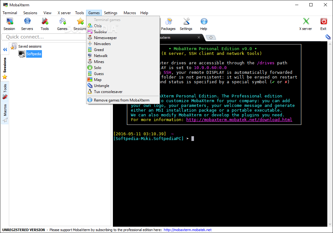
Task: Switch to Macros sidebar tab
Action: point(5,113)
